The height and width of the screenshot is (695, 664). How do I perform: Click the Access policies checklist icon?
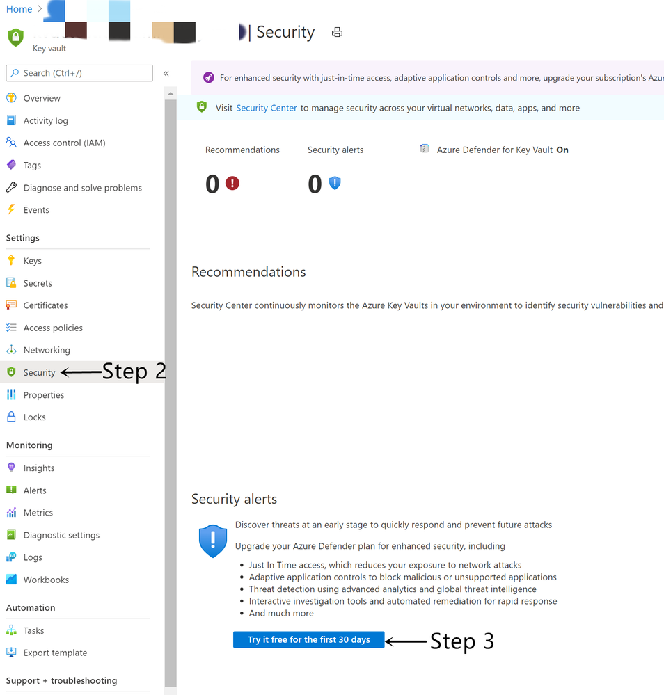click(x=12, y=328)
